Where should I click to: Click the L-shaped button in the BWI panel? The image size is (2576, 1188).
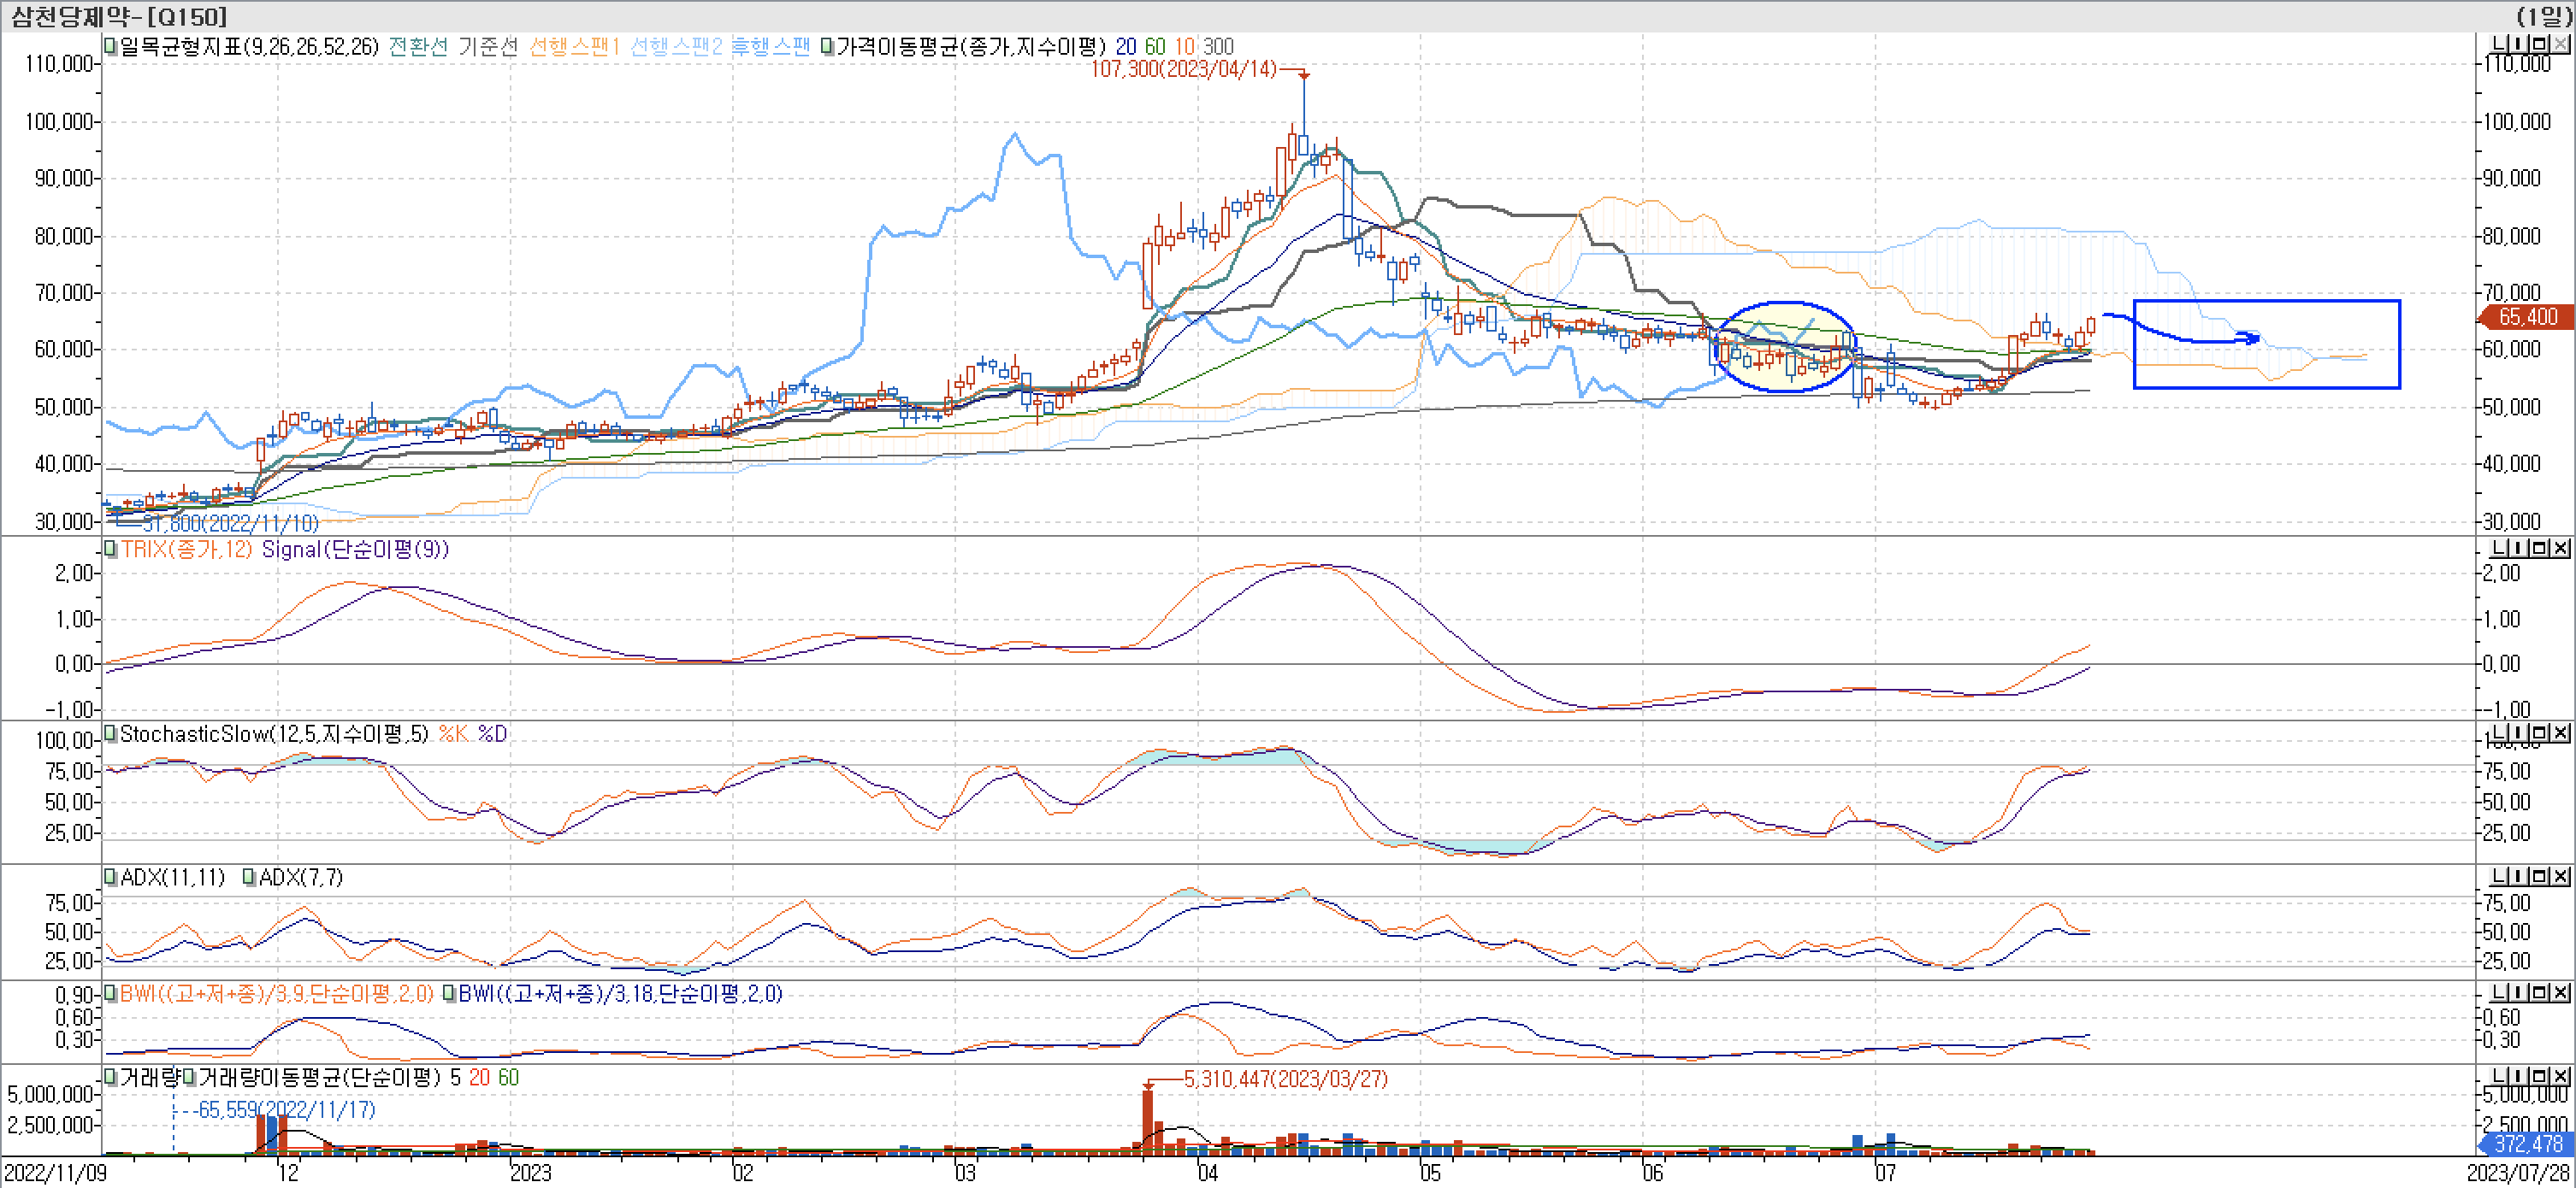tap(2498, 993)
